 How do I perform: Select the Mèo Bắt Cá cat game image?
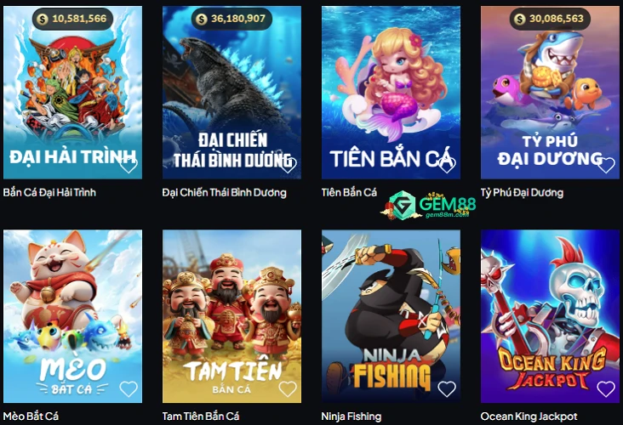click(x=72, y=316)
